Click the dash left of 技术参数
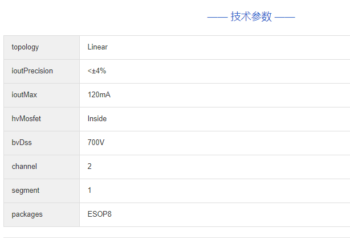 point(217,17)
